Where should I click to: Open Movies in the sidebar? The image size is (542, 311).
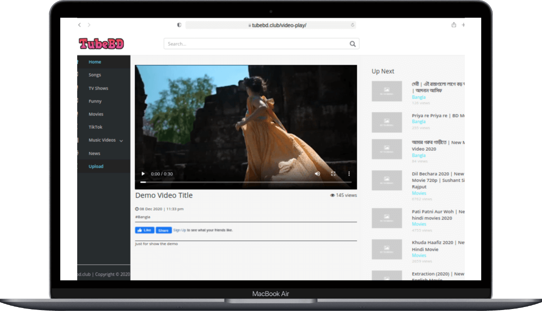pyautogui.click(x=96, y=114)
